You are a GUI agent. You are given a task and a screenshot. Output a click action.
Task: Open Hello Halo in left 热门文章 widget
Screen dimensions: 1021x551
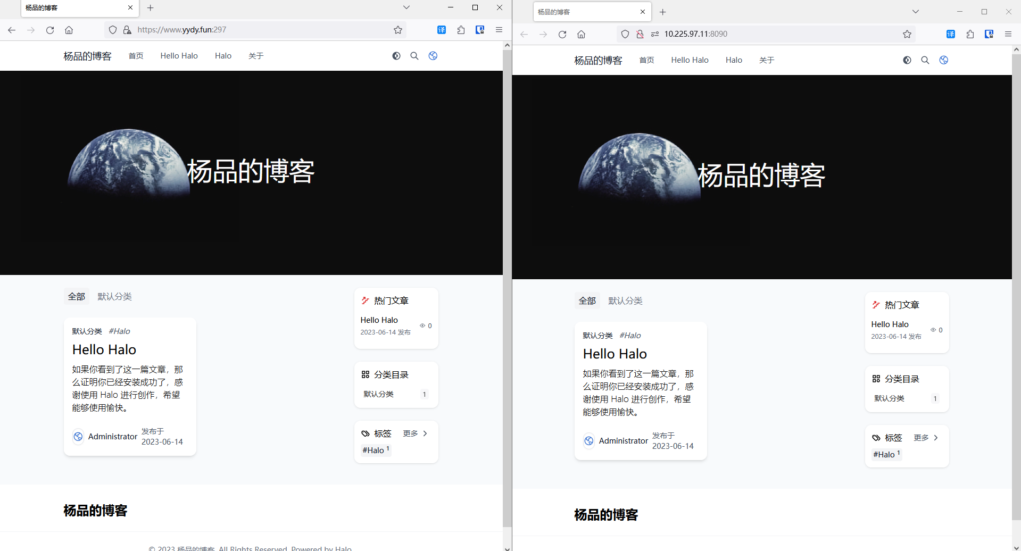[379, 320]
